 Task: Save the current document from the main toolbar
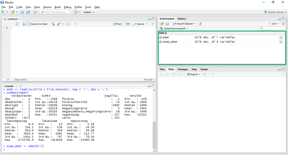tap(22, 12)
